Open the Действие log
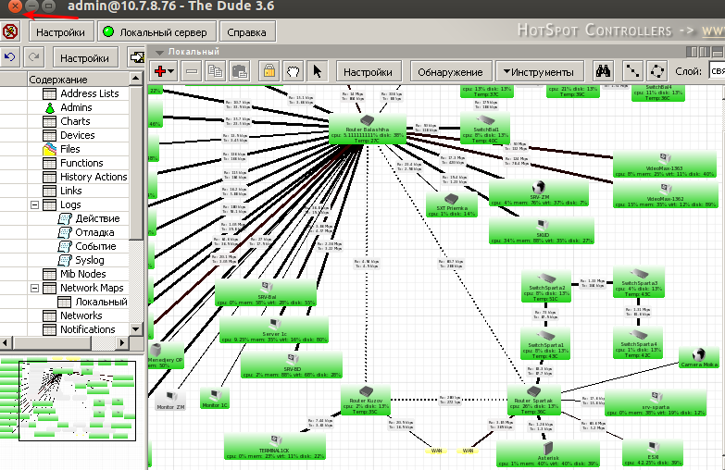The width and height of the screenshot is (725, 470). pyautogui.click(x=97, y=218)
